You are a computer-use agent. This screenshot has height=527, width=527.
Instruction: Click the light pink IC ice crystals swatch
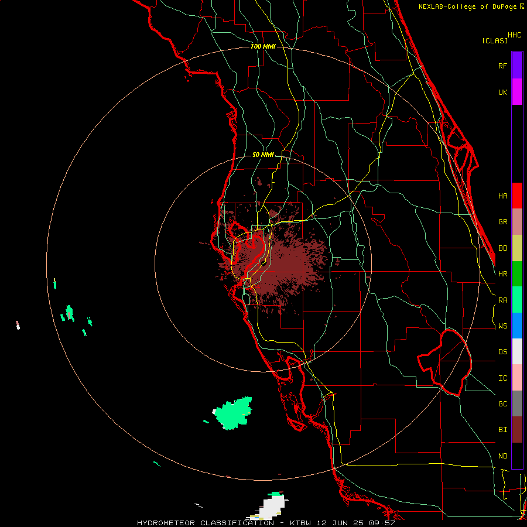pos(517,378)
